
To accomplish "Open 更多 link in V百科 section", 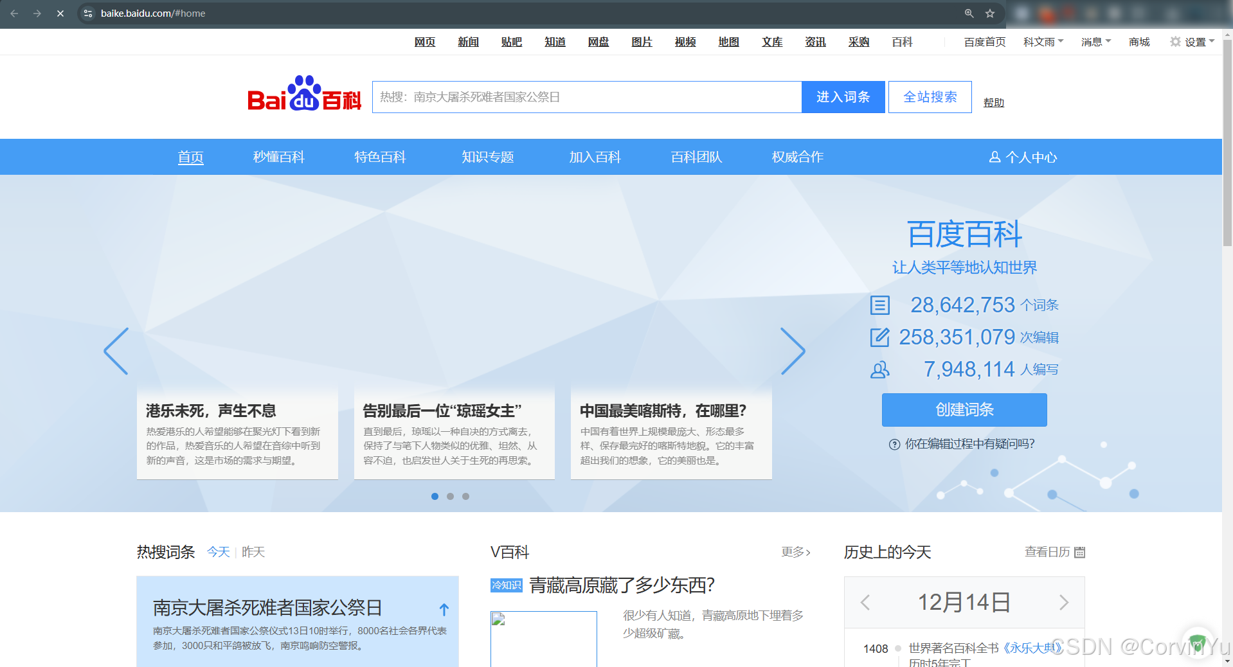I will (x=796, y=552).
